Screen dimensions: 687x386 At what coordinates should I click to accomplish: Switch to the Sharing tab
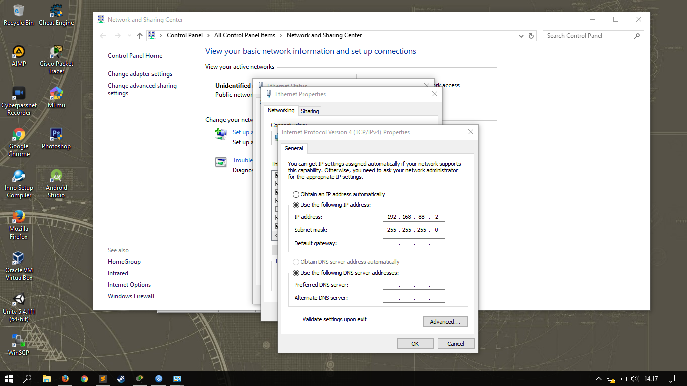coord(310,111)
